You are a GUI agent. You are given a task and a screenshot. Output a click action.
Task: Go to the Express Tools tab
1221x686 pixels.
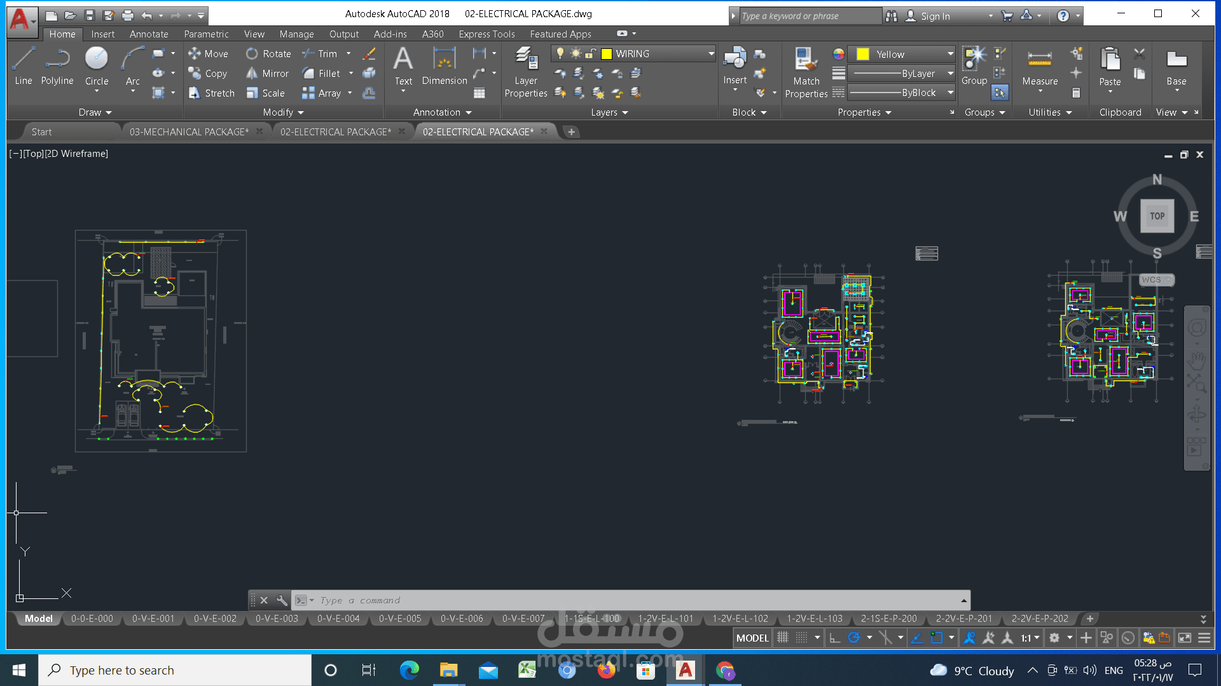(x=486, y=34)
